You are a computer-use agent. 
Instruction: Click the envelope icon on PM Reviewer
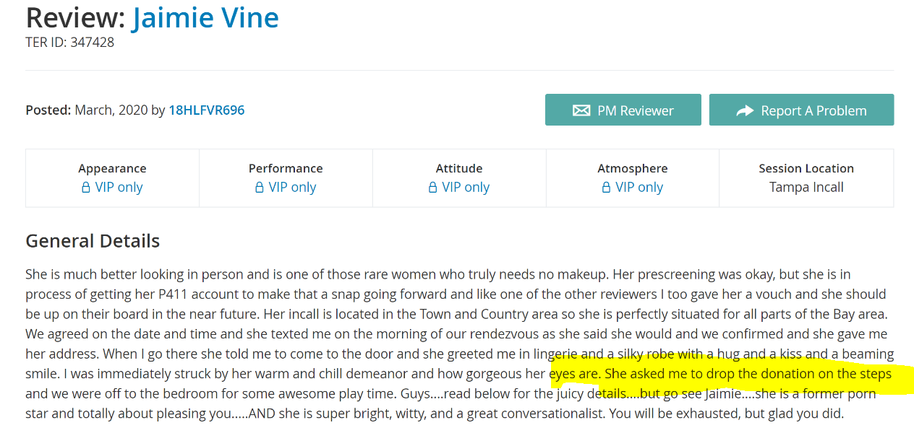[581, 110]
